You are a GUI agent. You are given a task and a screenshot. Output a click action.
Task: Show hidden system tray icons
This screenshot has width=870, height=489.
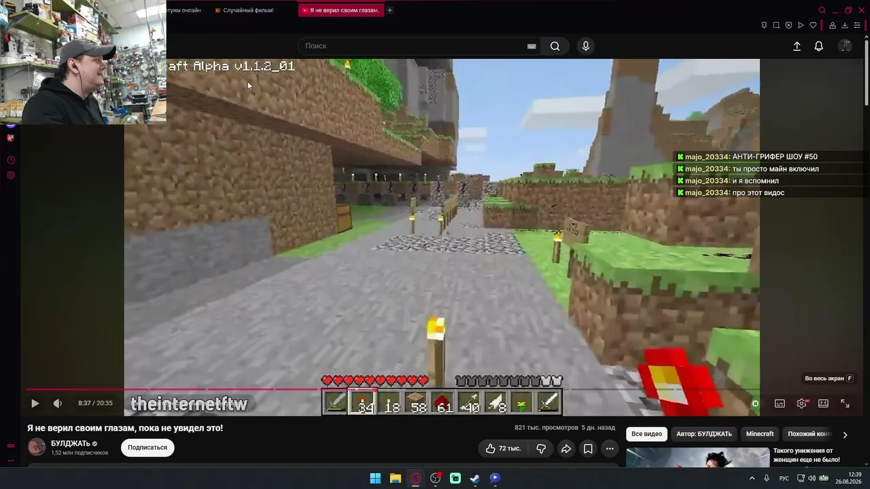[752, 478]
